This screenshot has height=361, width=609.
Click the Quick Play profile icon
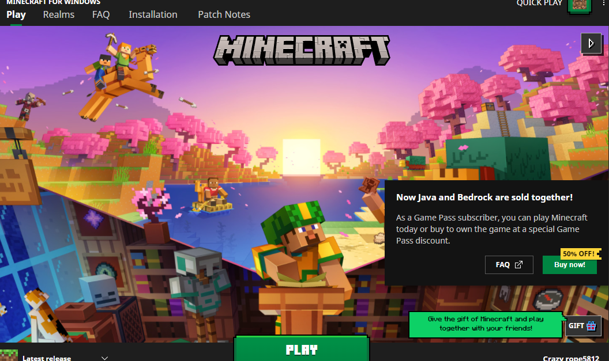click(580, 5)
